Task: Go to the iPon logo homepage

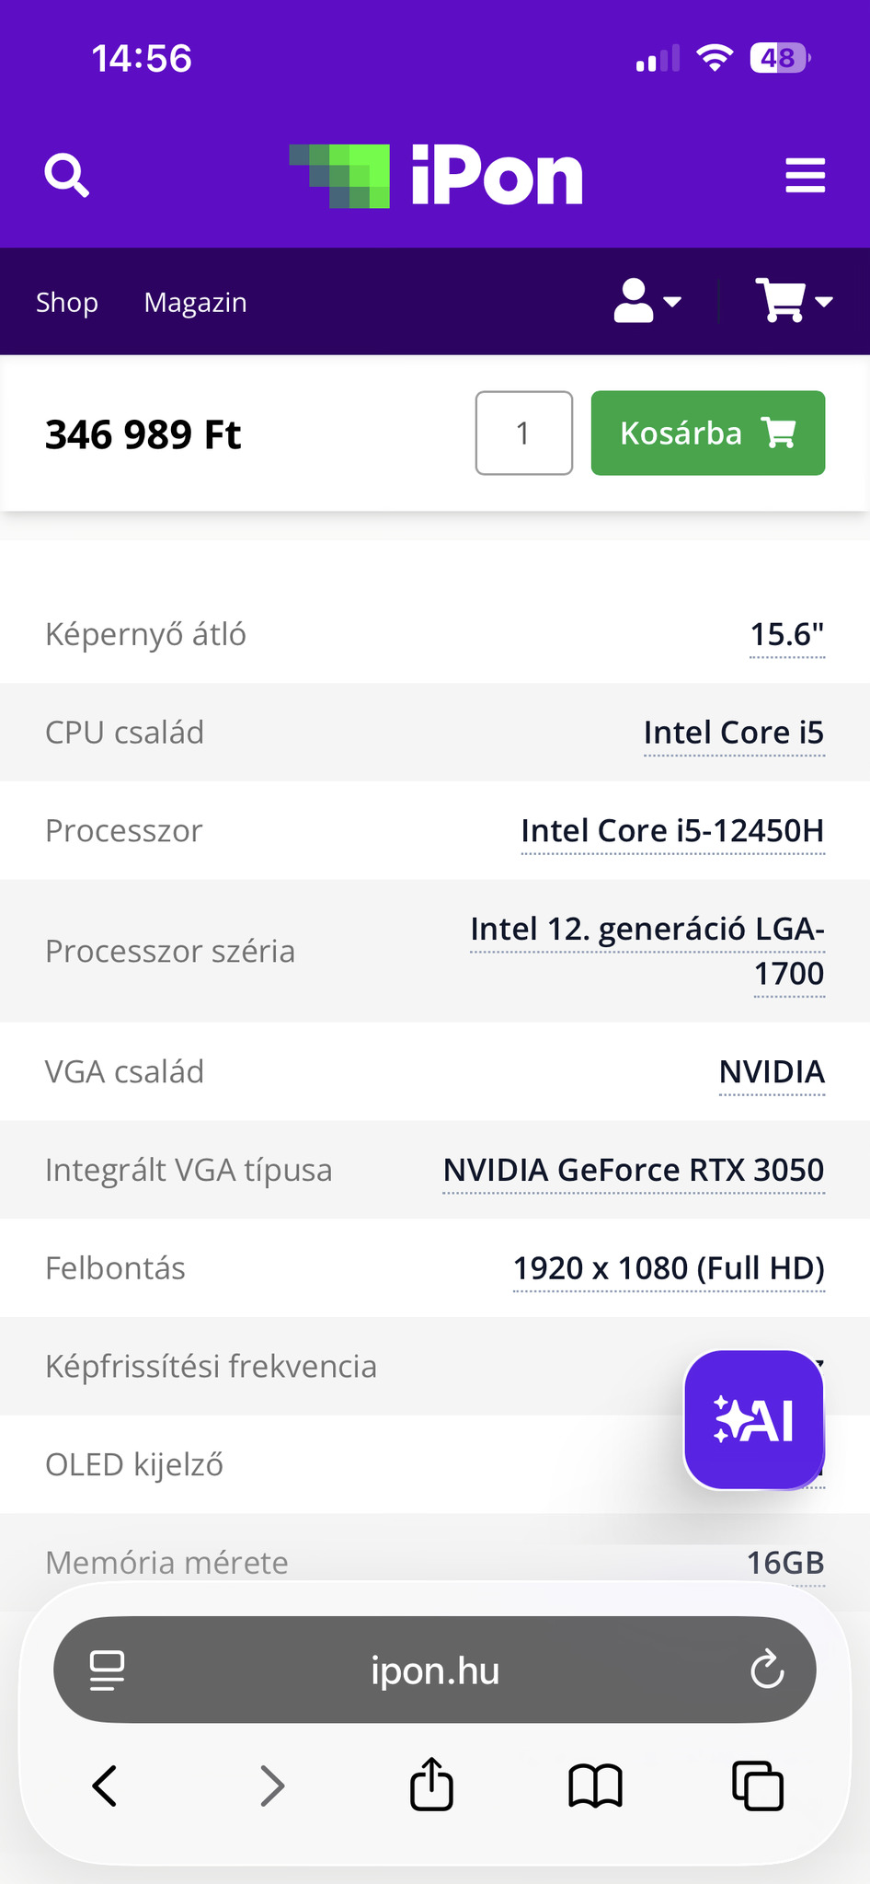Action: pos(436,176)
